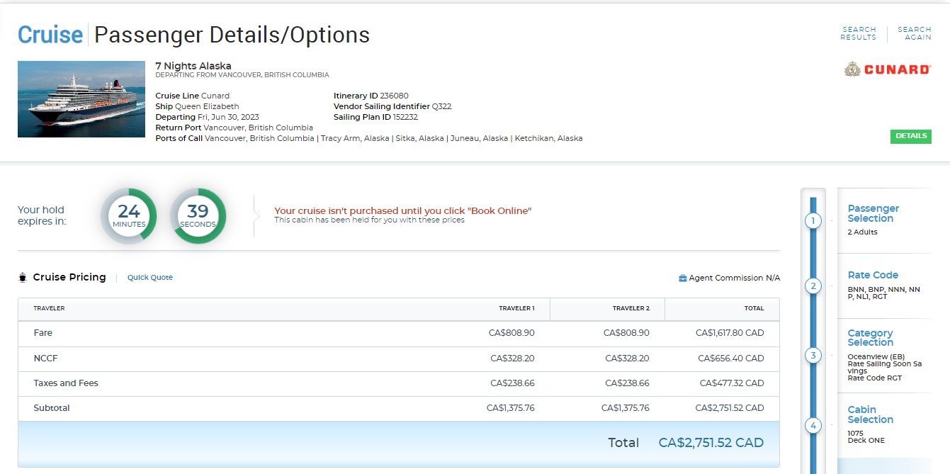Image resolution: width=950 pixels, height=474 pixels.
Task: Click the Traveler 1 column header
Action: (x=516, y=308)
